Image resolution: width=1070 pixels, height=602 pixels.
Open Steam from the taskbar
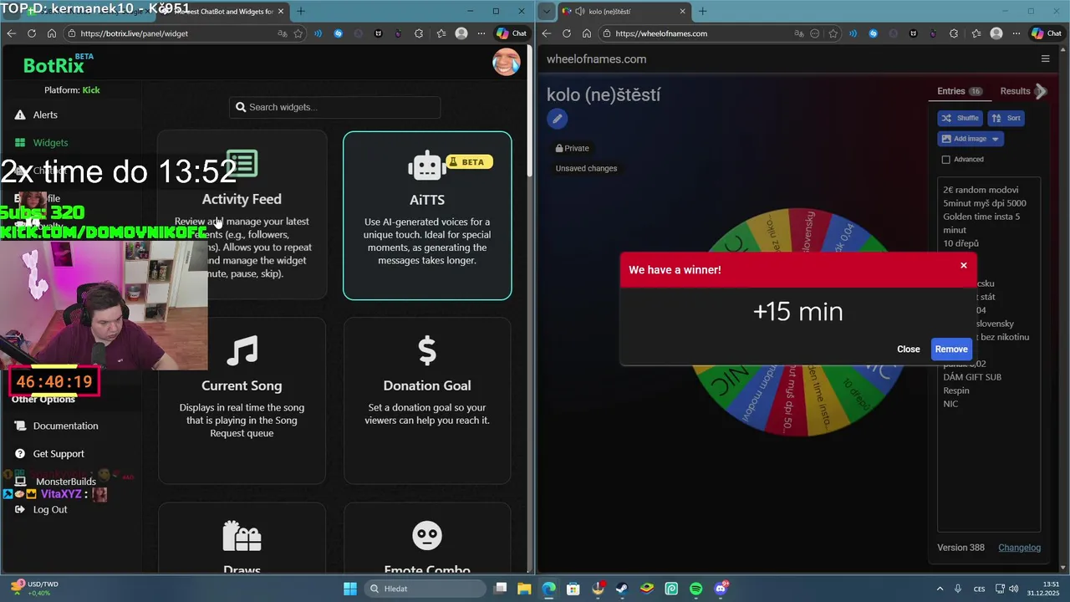click(623, 589)
